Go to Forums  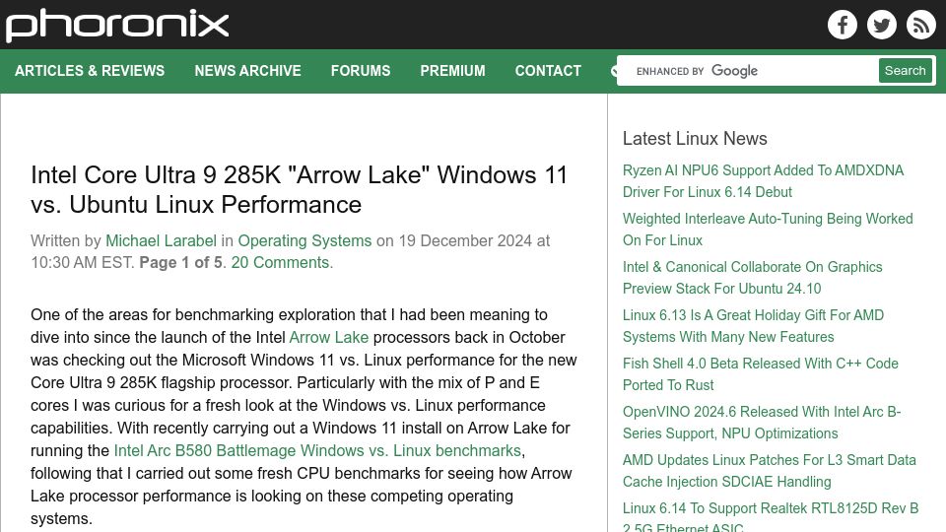pyautogui.click(x=361, y=71)
